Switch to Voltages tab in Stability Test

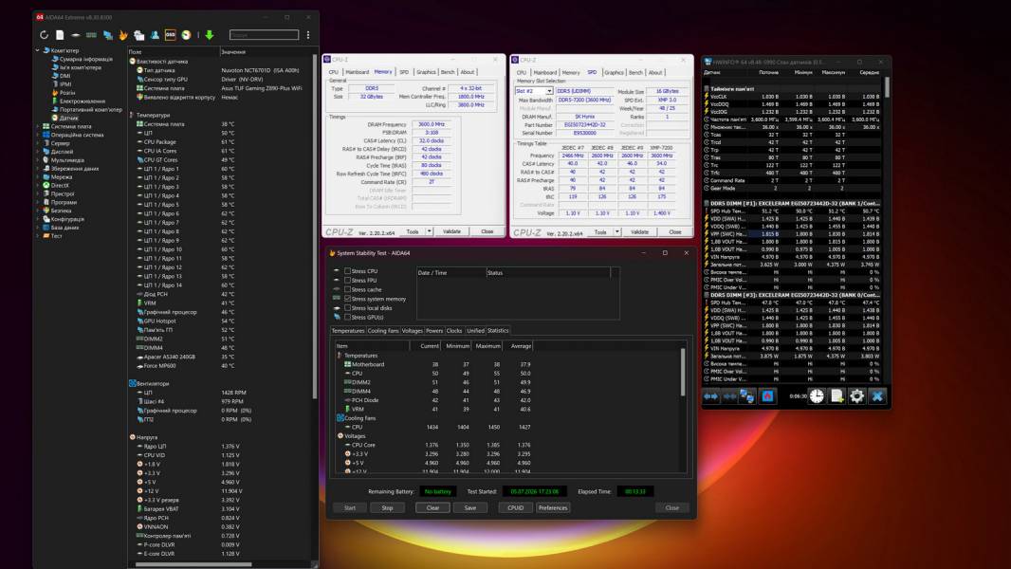click(412, 331)
